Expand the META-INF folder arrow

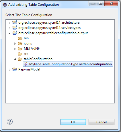click(15, 49)
